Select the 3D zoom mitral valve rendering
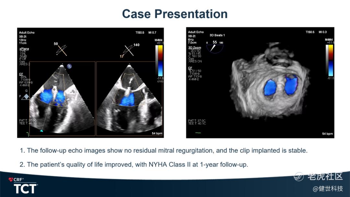350x197 pixels. (271, 81)
